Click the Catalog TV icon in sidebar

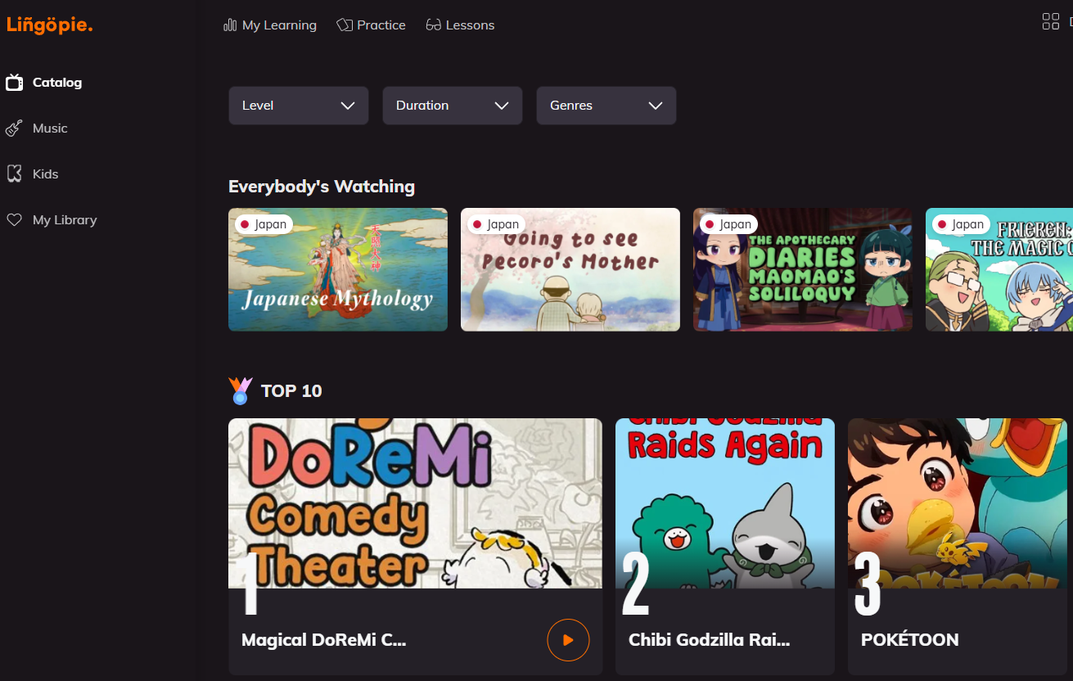[x=14, y=83]
